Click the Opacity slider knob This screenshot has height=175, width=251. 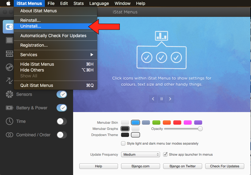(x=200, y=129)
